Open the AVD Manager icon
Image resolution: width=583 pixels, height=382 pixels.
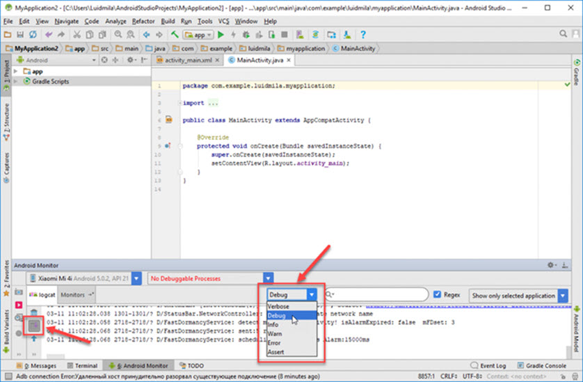click(x=300, y=35)
